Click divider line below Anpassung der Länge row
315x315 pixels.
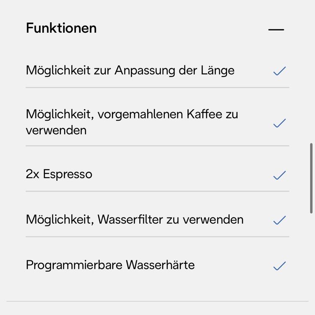pyautogui.click(x=158, y=87)
